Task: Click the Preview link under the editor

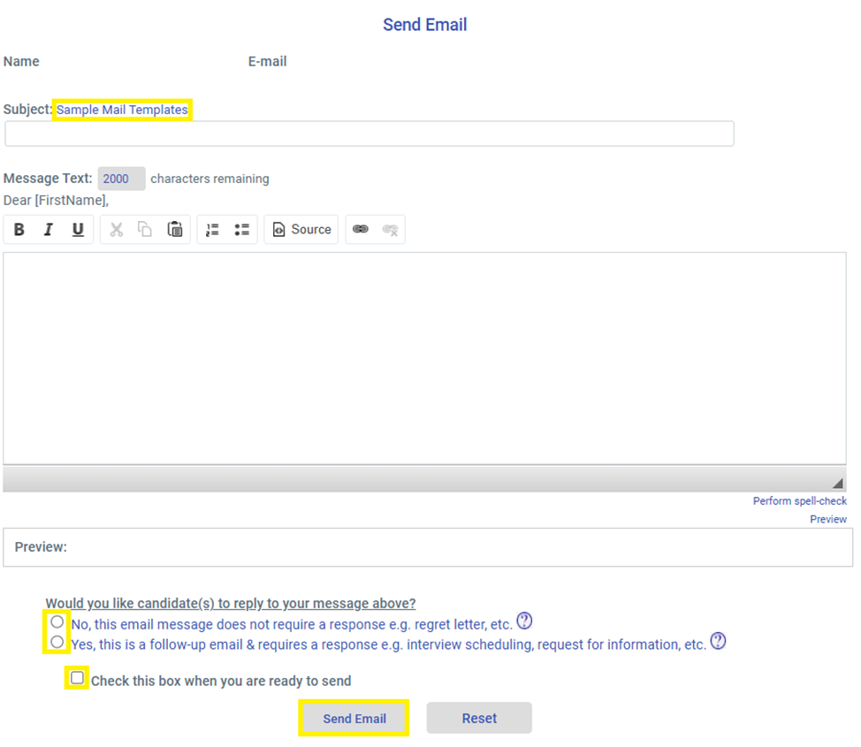Action: coord(827,520)
